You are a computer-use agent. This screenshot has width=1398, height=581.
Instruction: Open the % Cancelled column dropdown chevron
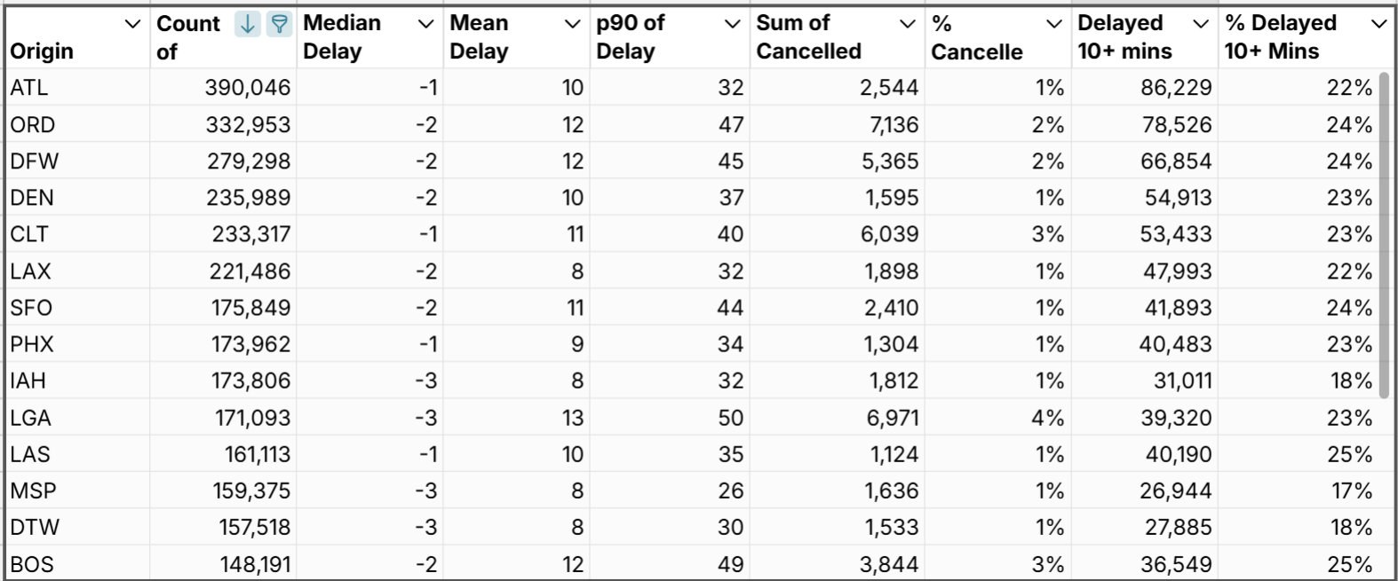pyautogui.click(x=1053, y=24)
